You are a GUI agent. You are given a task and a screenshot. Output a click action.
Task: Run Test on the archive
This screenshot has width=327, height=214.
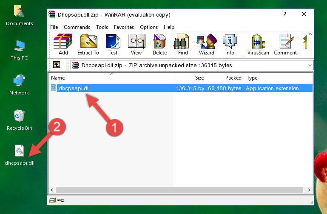click(113, 44)
